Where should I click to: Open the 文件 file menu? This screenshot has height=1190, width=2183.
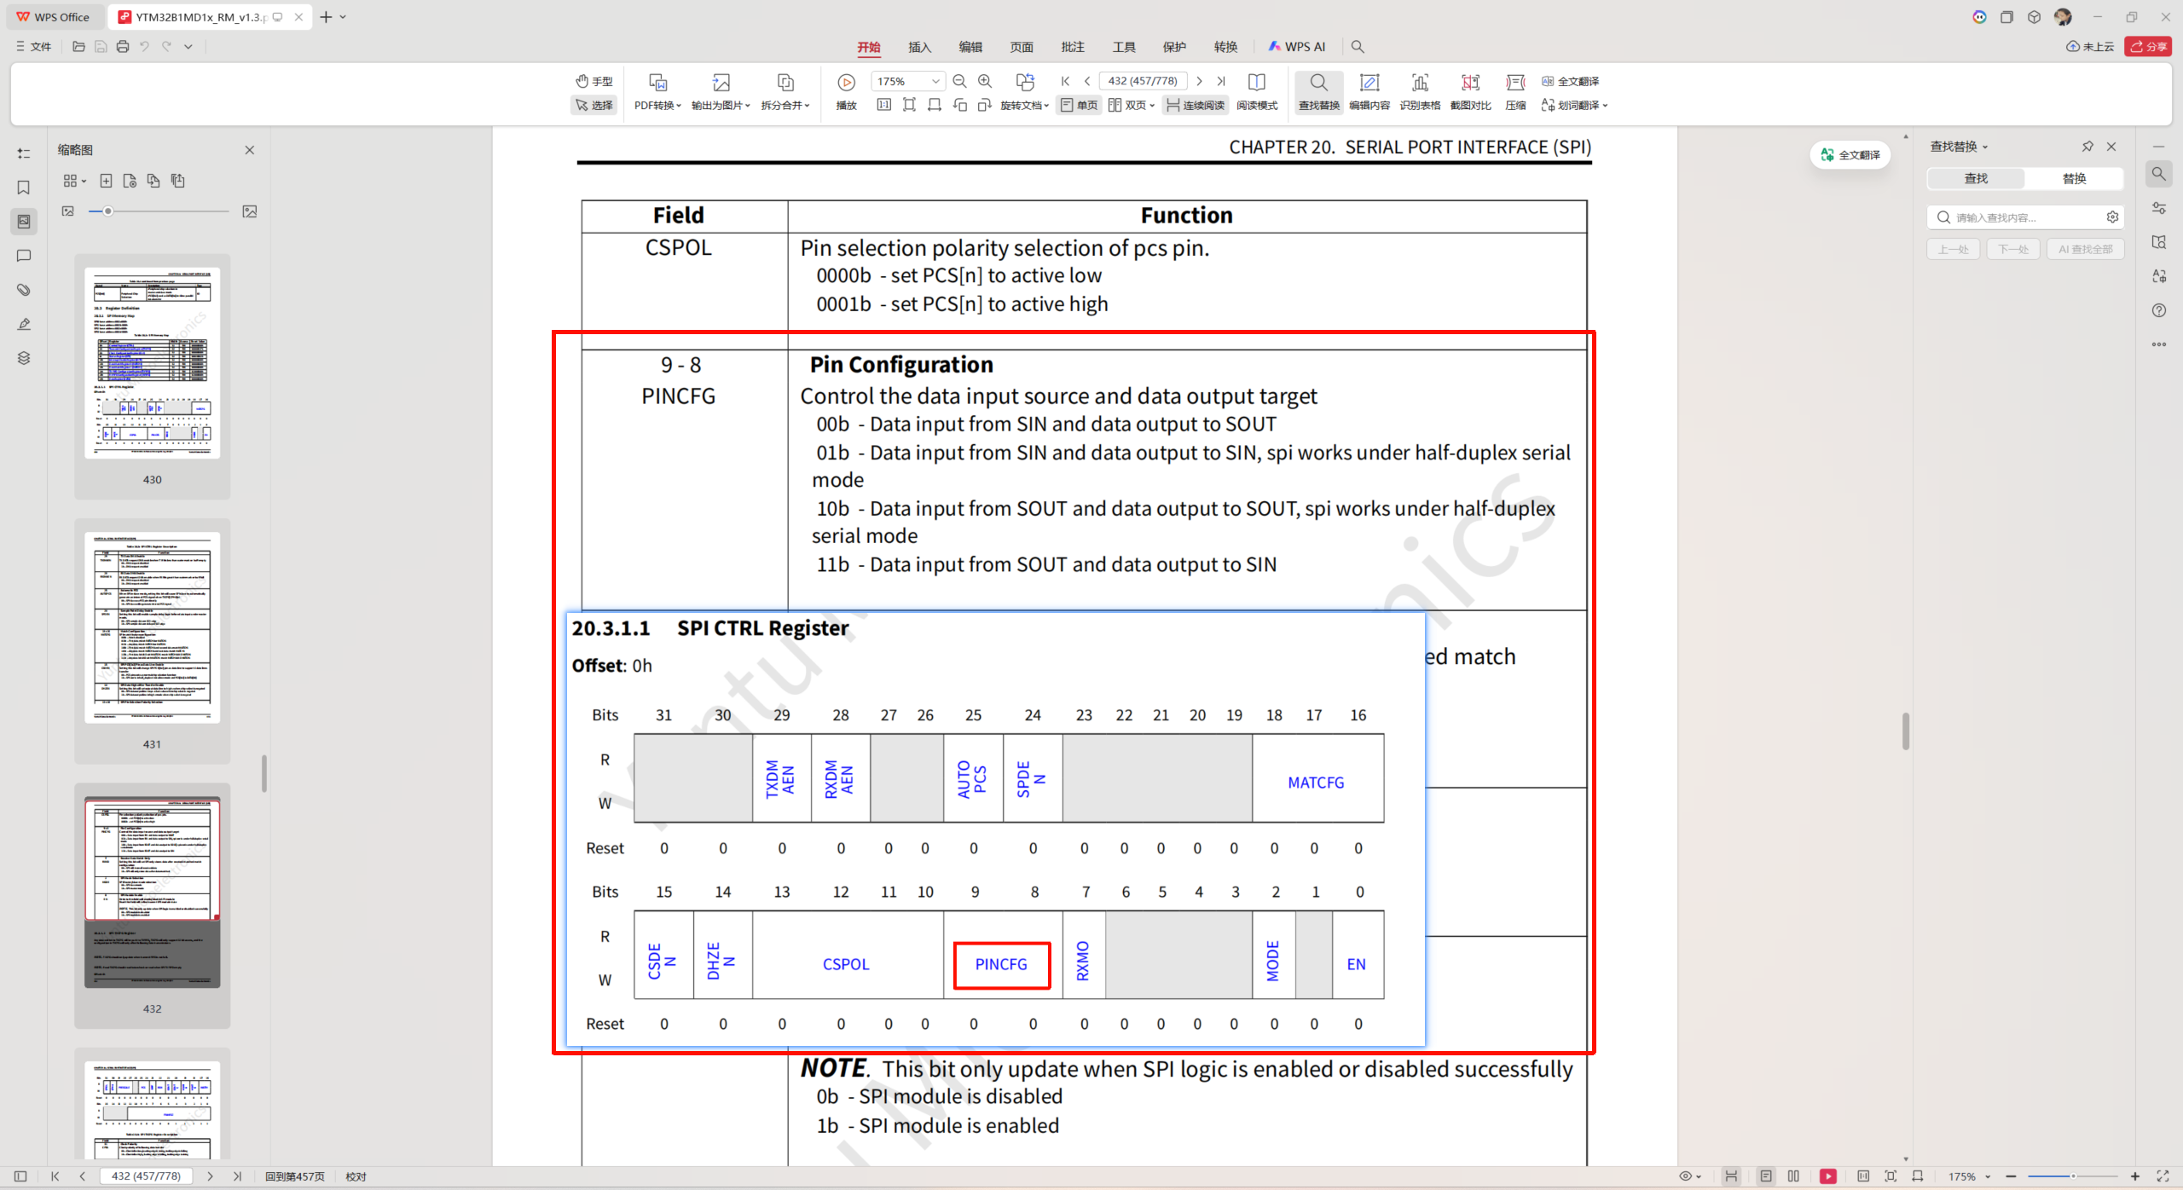34,47
